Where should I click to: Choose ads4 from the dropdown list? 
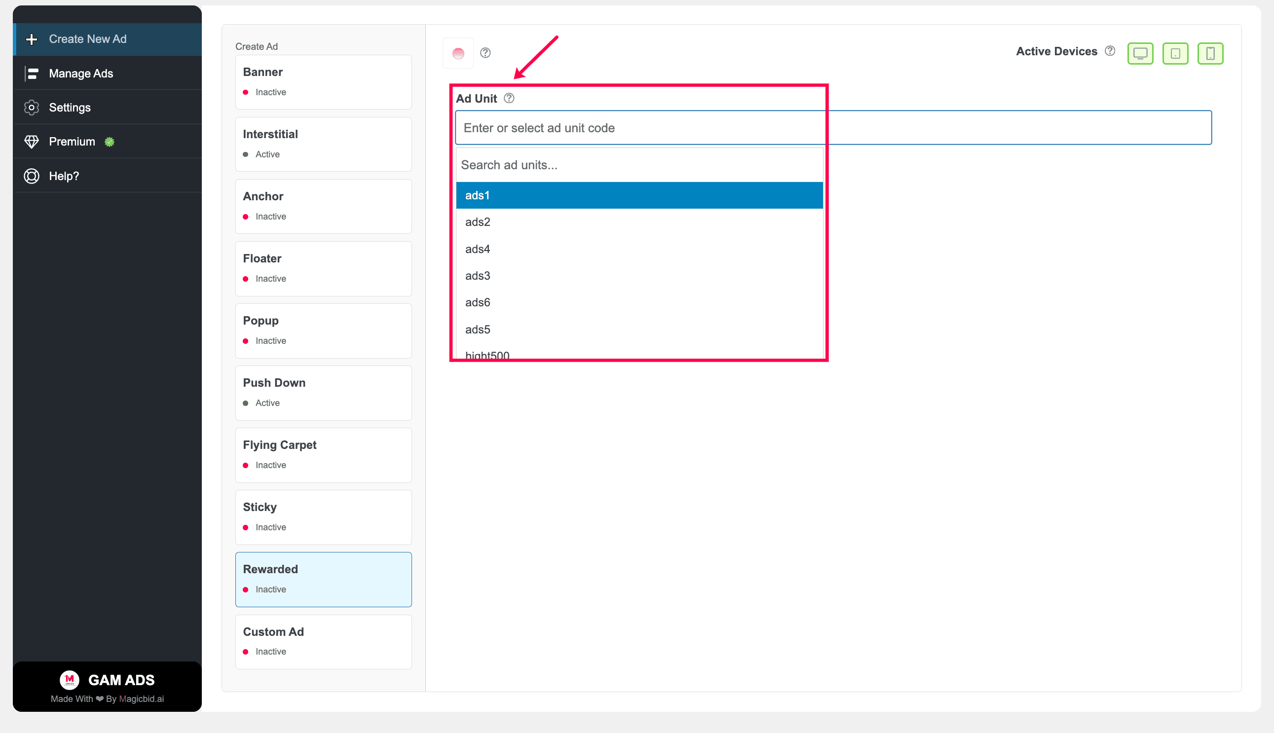[639, 249]
